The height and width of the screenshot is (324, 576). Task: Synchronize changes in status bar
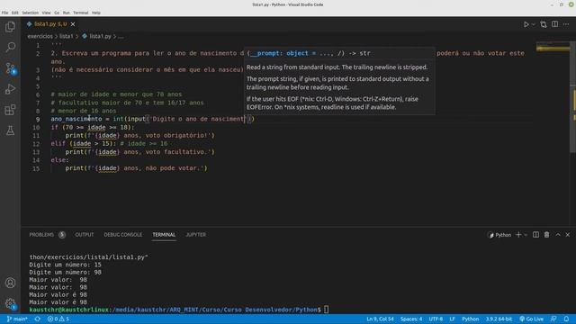pyautogui.click(x=38, y=319)
